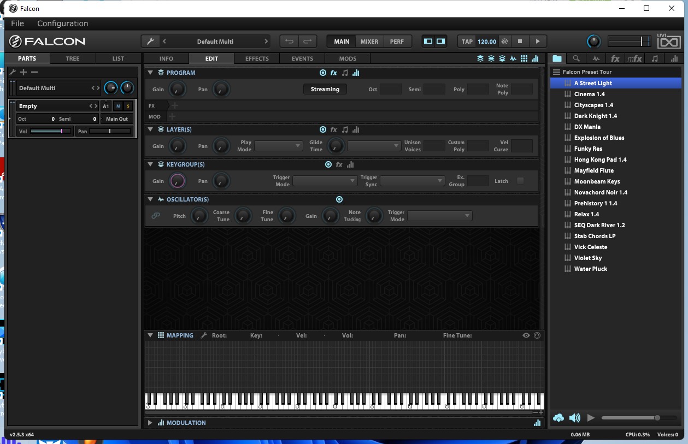Click the music note icon in PROGRAM header
688x444 pixels.
[345, 73]
